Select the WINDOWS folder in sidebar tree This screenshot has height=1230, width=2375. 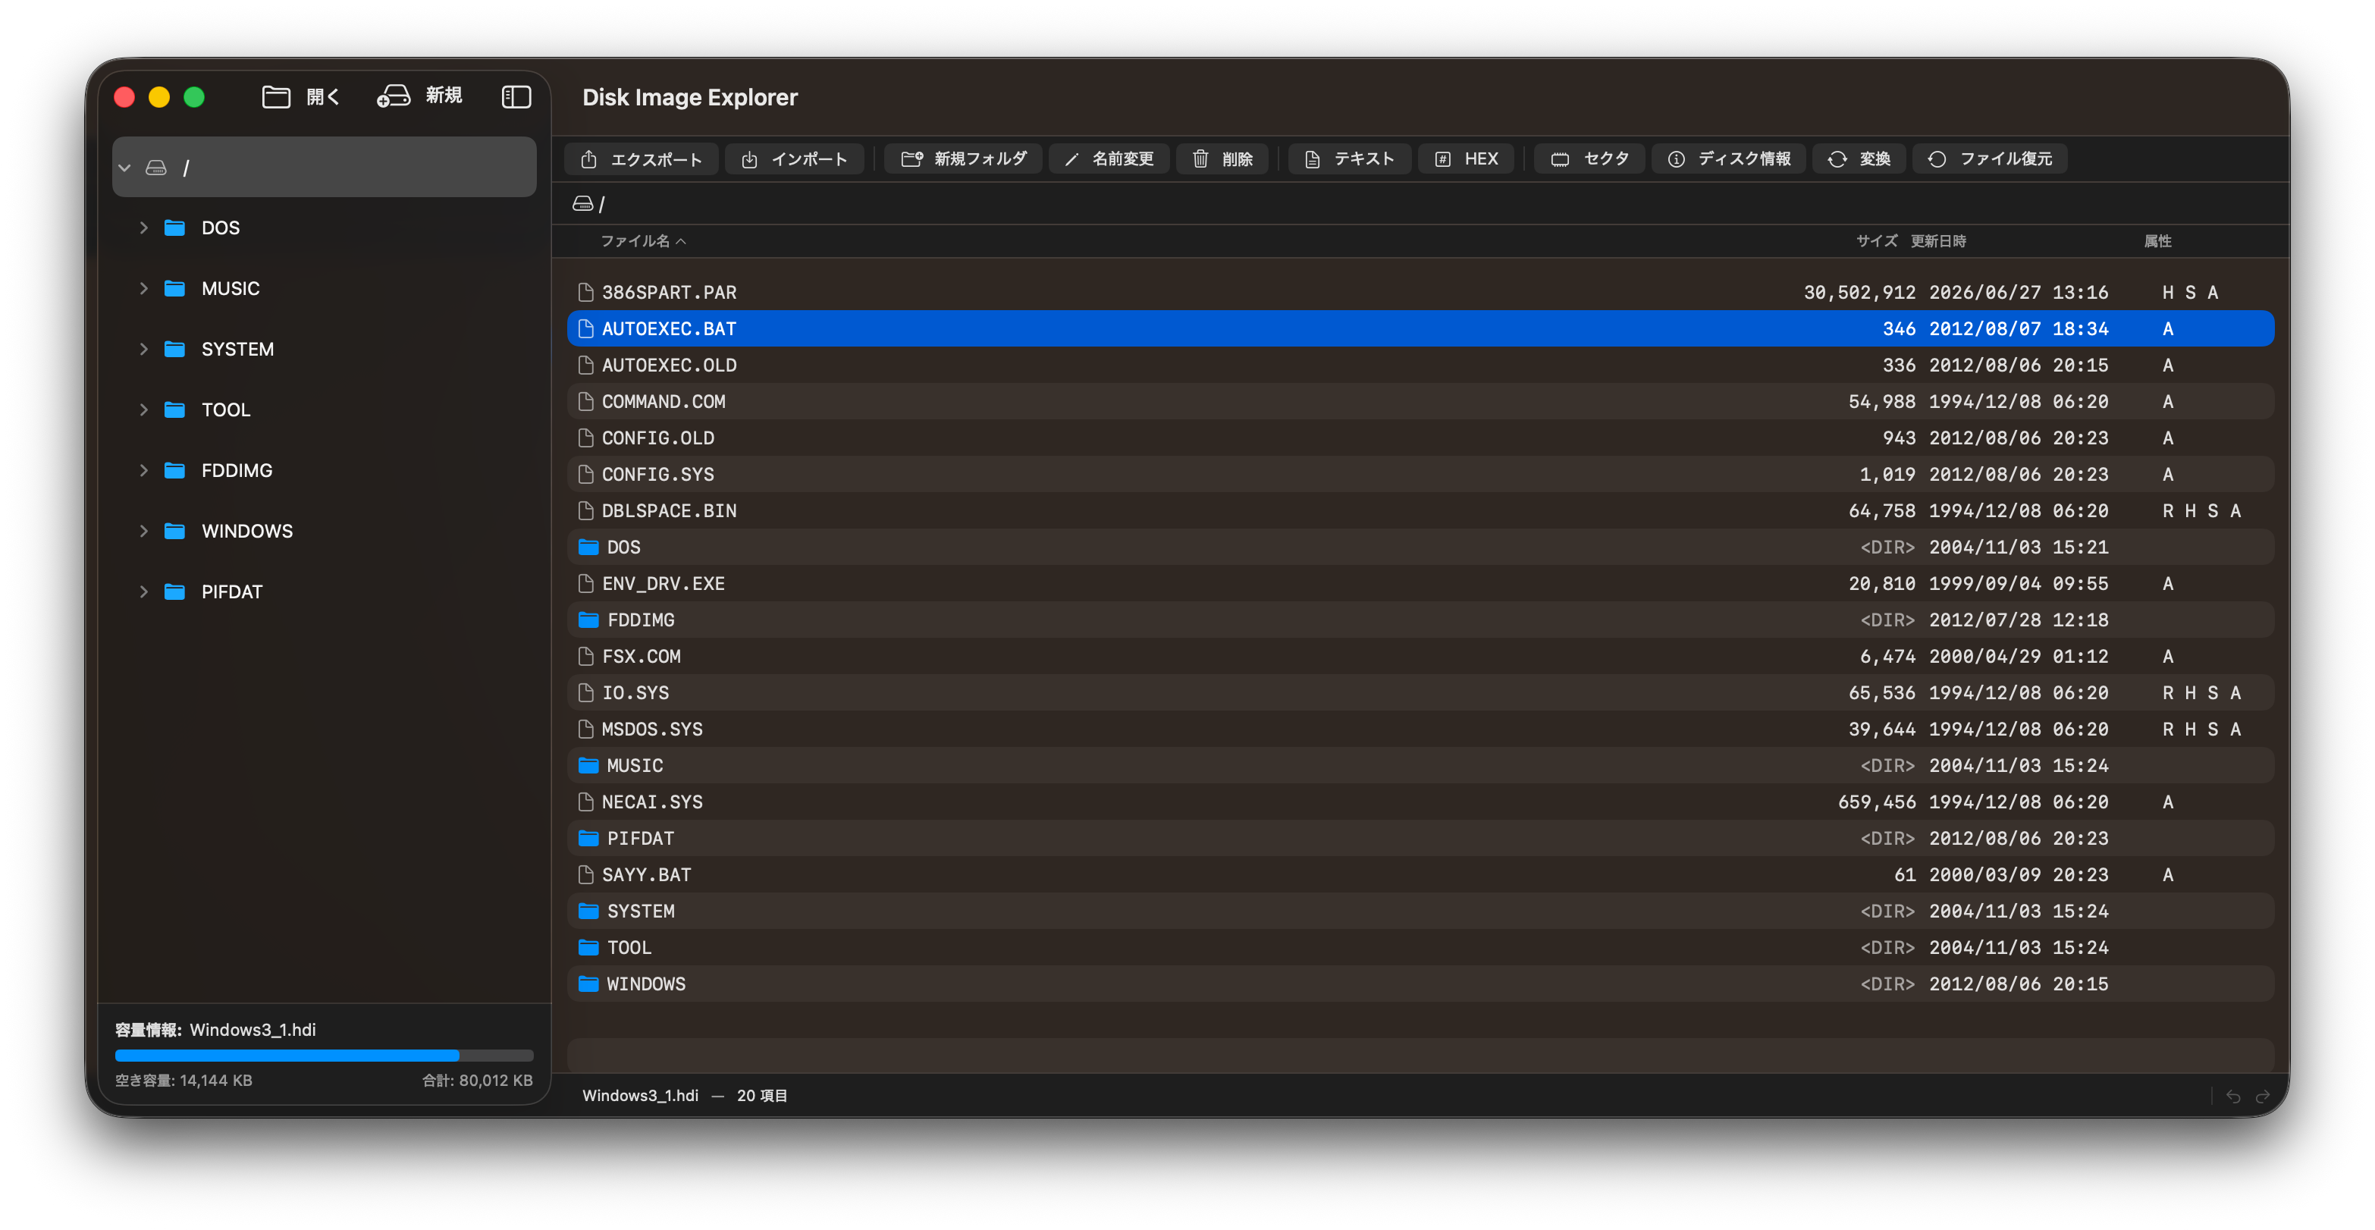pyautogui.click(x=324, y=531)
